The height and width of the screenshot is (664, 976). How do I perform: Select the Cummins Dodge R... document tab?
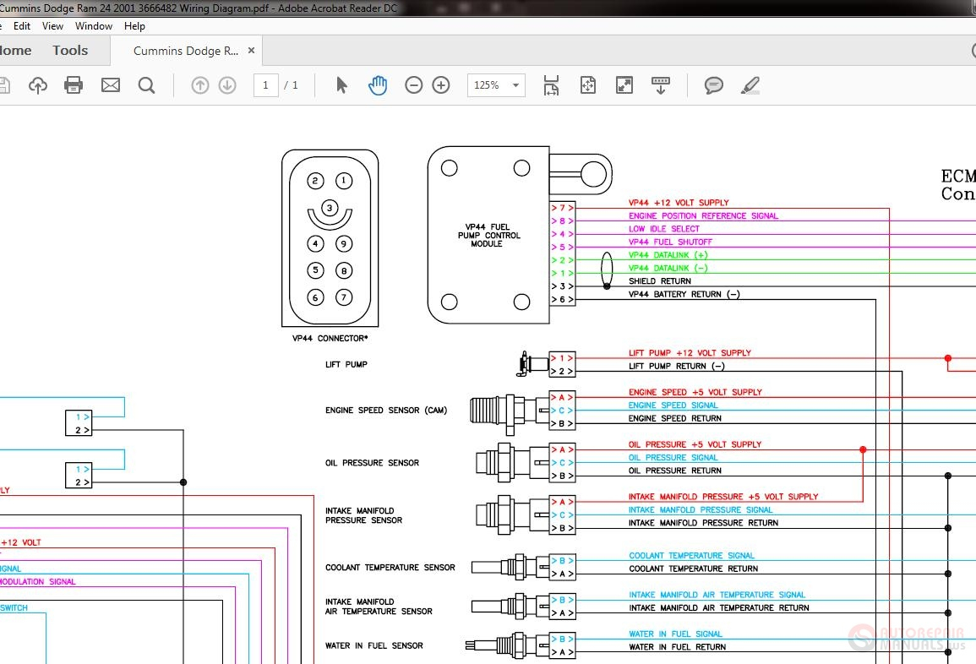pyautogui.click(x=186, y=51)
